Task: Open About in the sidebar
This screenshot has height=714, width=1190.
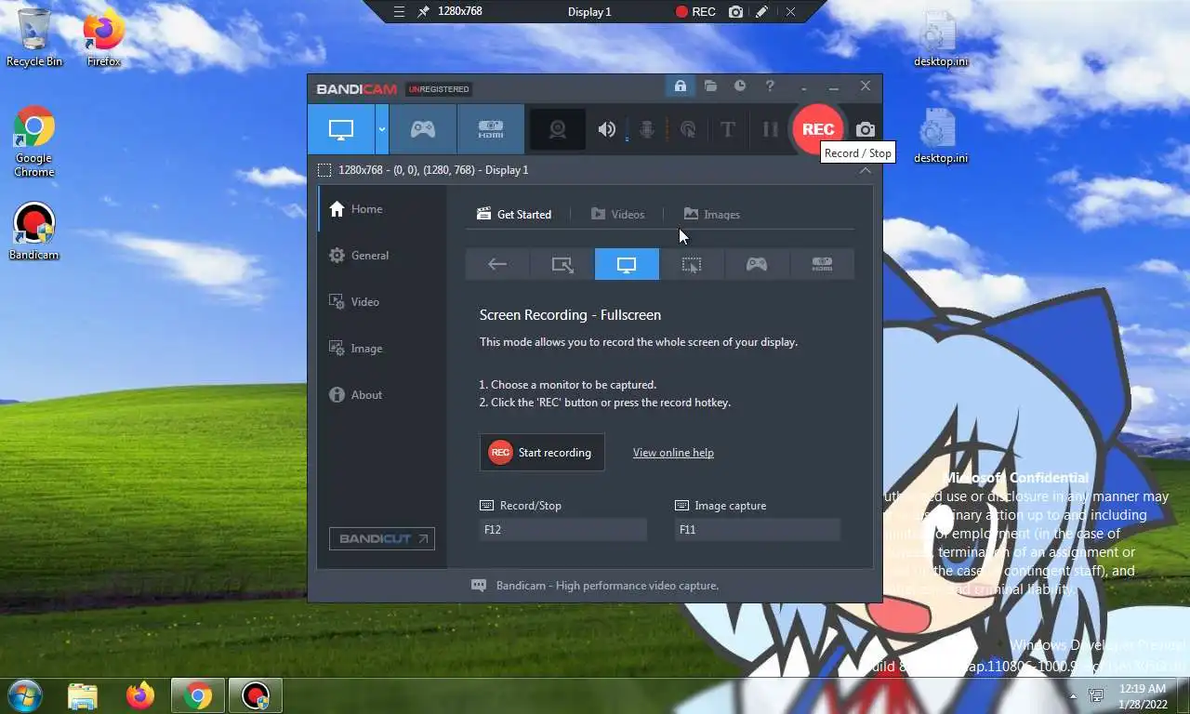Action: (x=382, y=395)
